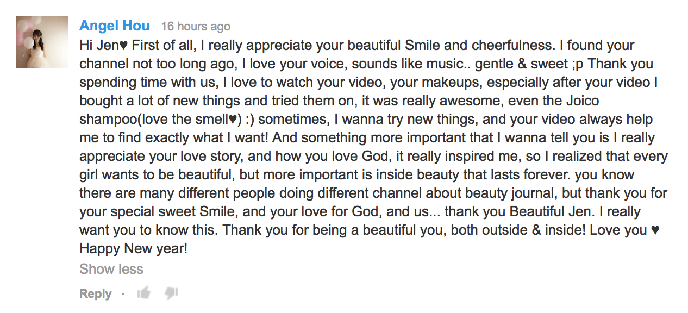
Task: Open Angel Hou's profile picture
Action: (x=42, y=42)
